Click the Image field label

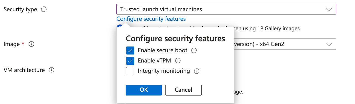12,44
